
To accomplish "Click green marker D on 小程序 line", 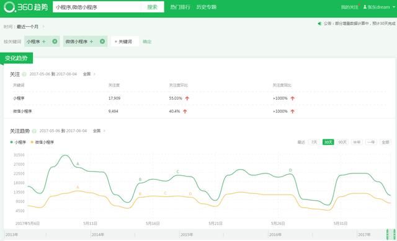I will click(290, 170).
